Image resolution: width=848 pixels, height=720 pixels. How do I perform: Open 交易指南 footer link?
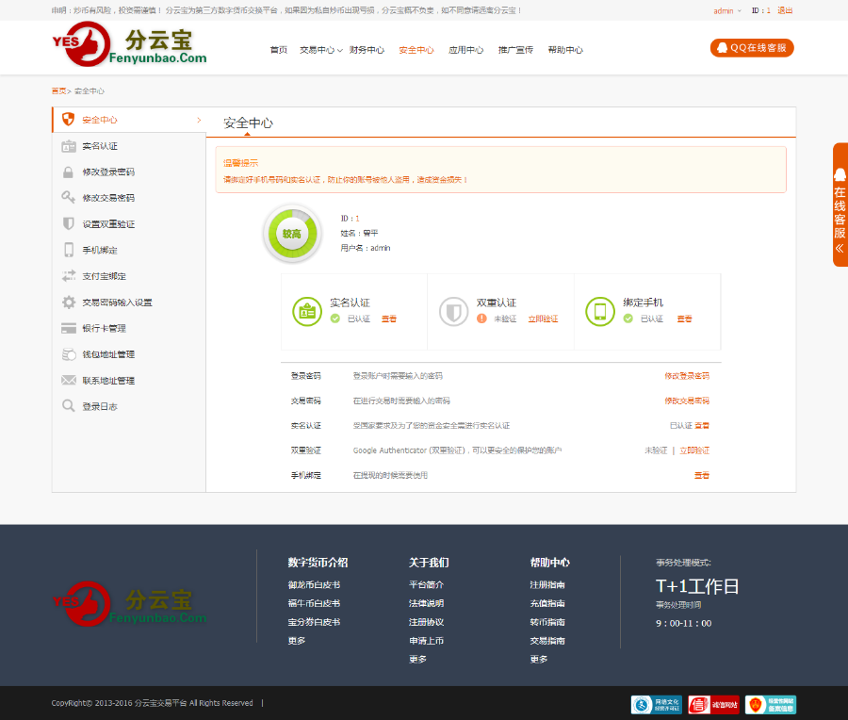pos(547,641)
